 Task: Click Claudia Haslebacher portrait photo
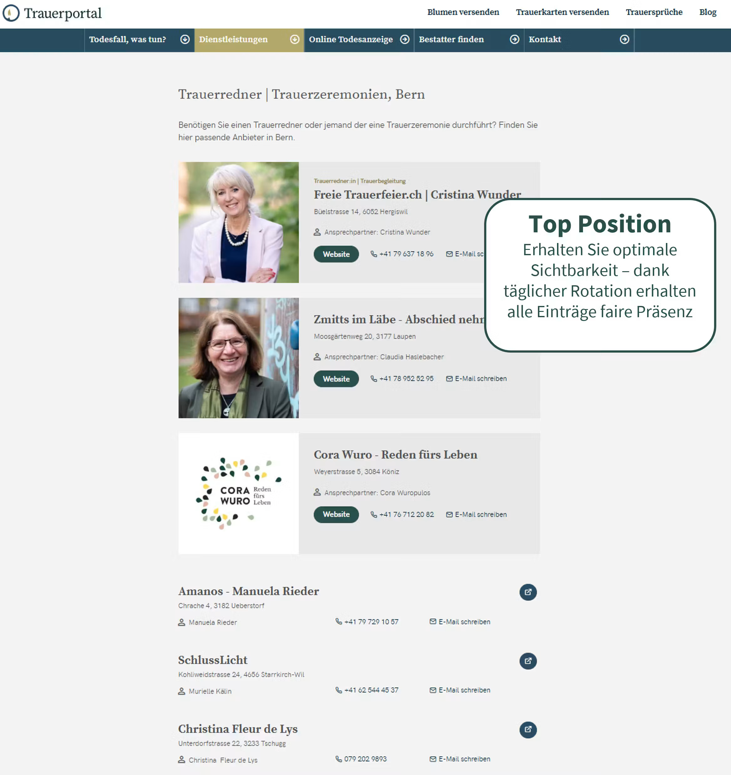coord(238,358)
